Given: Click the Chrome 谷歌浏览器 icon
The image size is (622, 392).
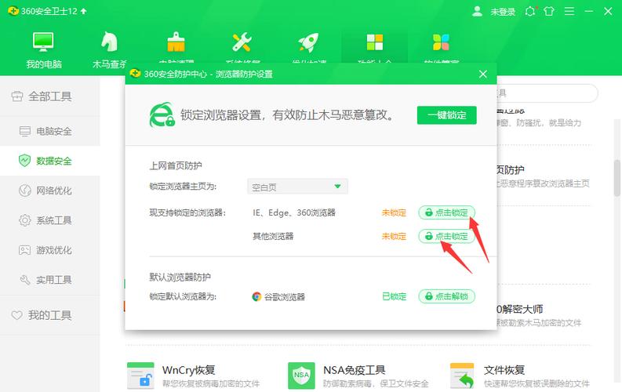Looking at the screenshot, I should [x=256, y=296].
